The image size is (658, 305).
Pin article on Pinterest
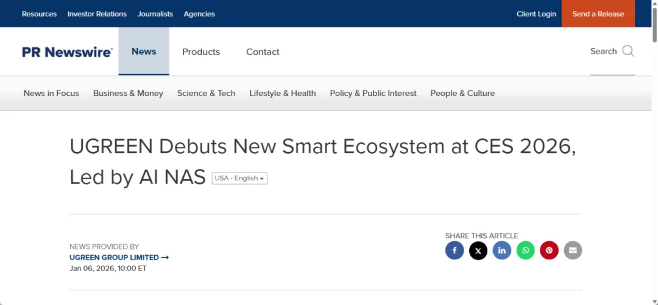click(549, 250)
